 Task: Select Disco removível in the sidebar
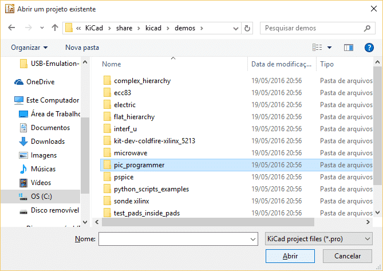[49, 210]
